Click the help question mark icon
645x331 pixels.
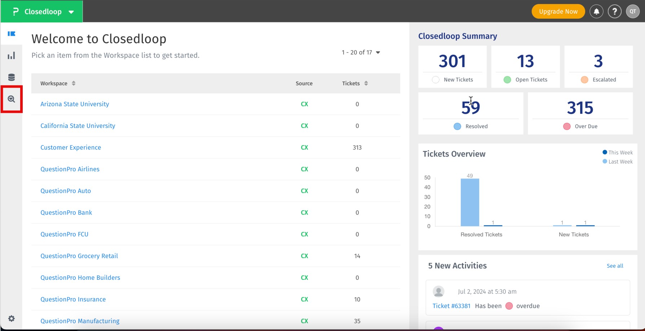coord(614,12)
